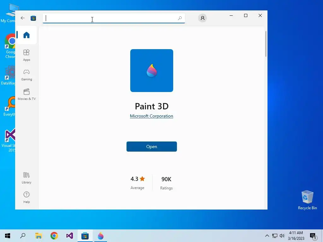323x242 pixels.
Task: Open the Apps section in sidebar
Action: [26, 55]
